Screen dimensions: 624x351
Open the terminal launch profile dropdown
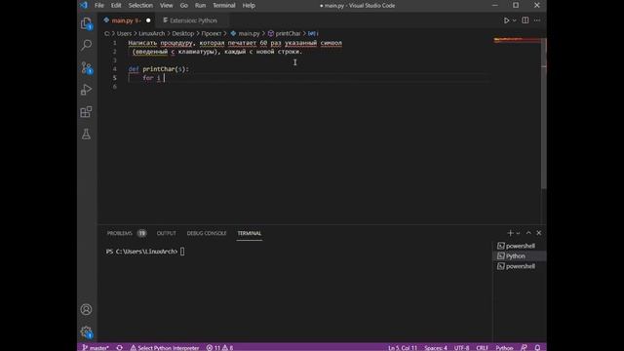click(x=518, y=233)
